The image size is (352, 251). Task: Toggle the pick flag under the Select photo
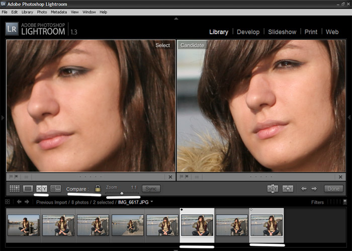pyautogui.click(x=11, y=177)
